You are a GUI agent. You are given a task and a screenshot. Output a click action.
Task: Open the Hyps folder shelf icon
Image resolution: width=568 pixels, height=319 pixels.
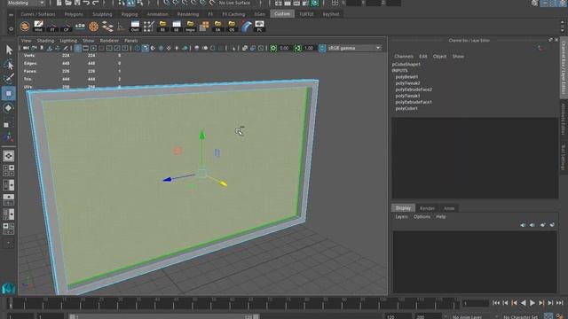[190, 27]
